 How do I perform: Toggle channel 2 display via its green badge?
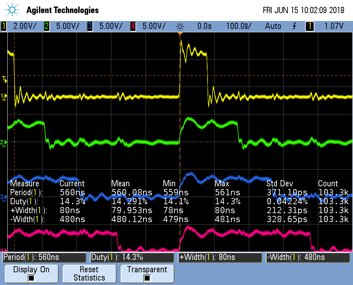coord(47,26)
